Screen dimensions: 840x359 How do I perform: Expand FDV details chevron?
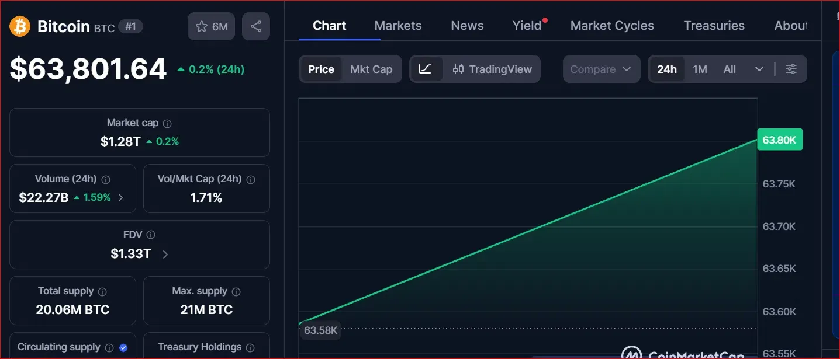tap(165, 254)
